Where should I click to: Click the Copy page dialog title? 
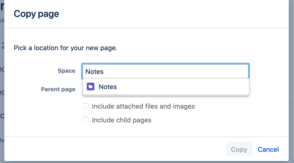tap(36, 14)
